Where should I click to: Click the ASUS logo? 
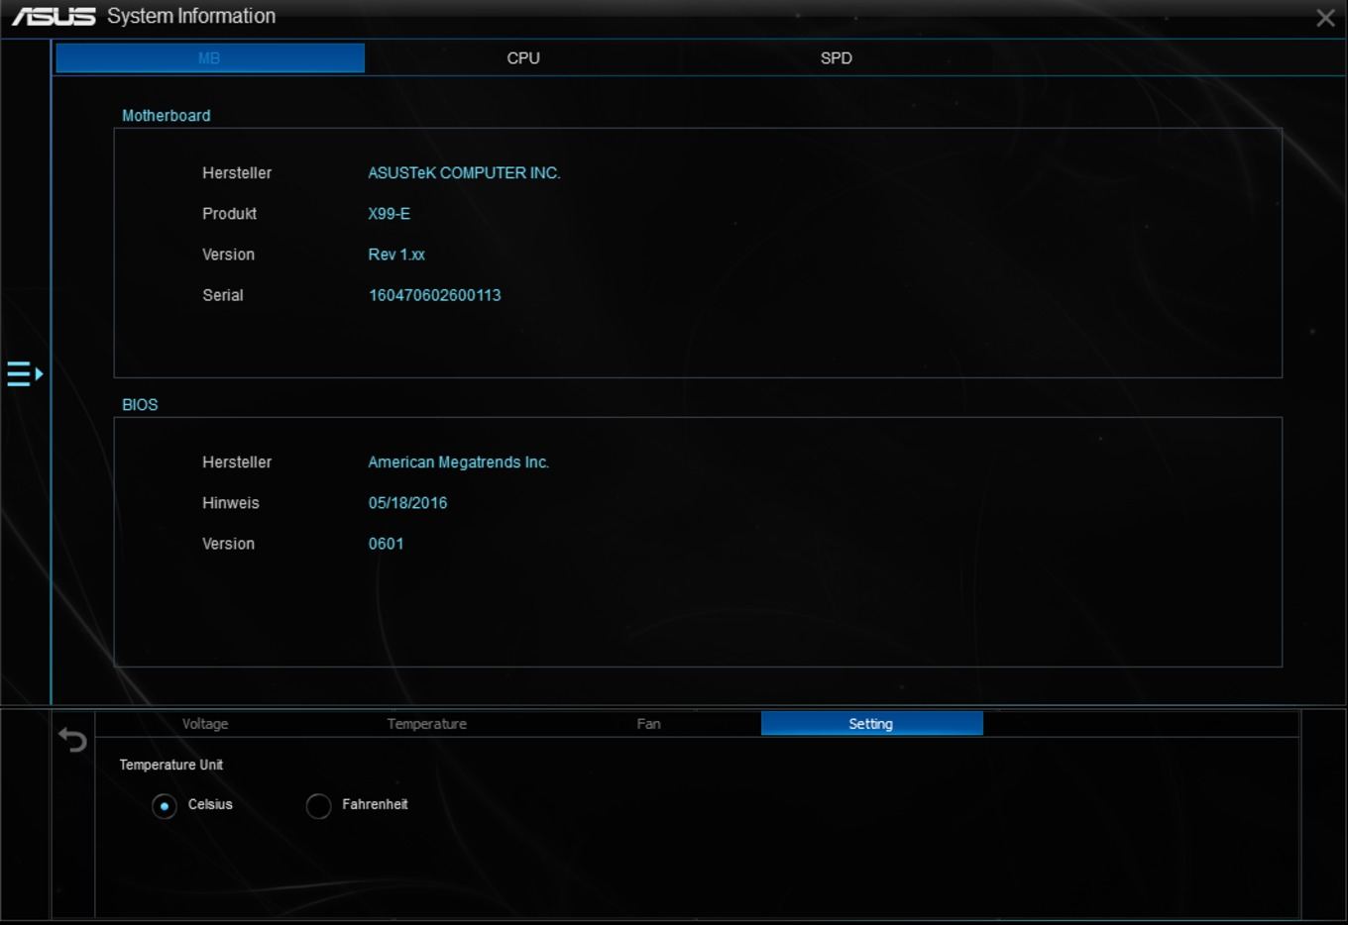pos(54,16)
